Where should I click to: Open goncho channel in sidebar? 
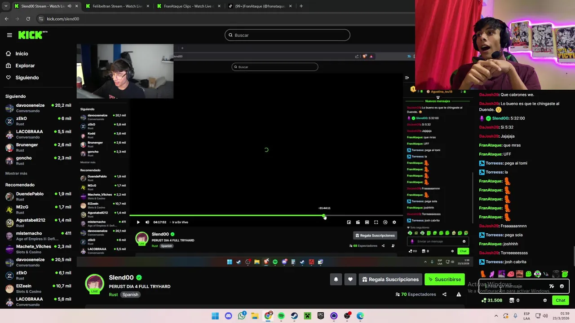pos(38,161)
